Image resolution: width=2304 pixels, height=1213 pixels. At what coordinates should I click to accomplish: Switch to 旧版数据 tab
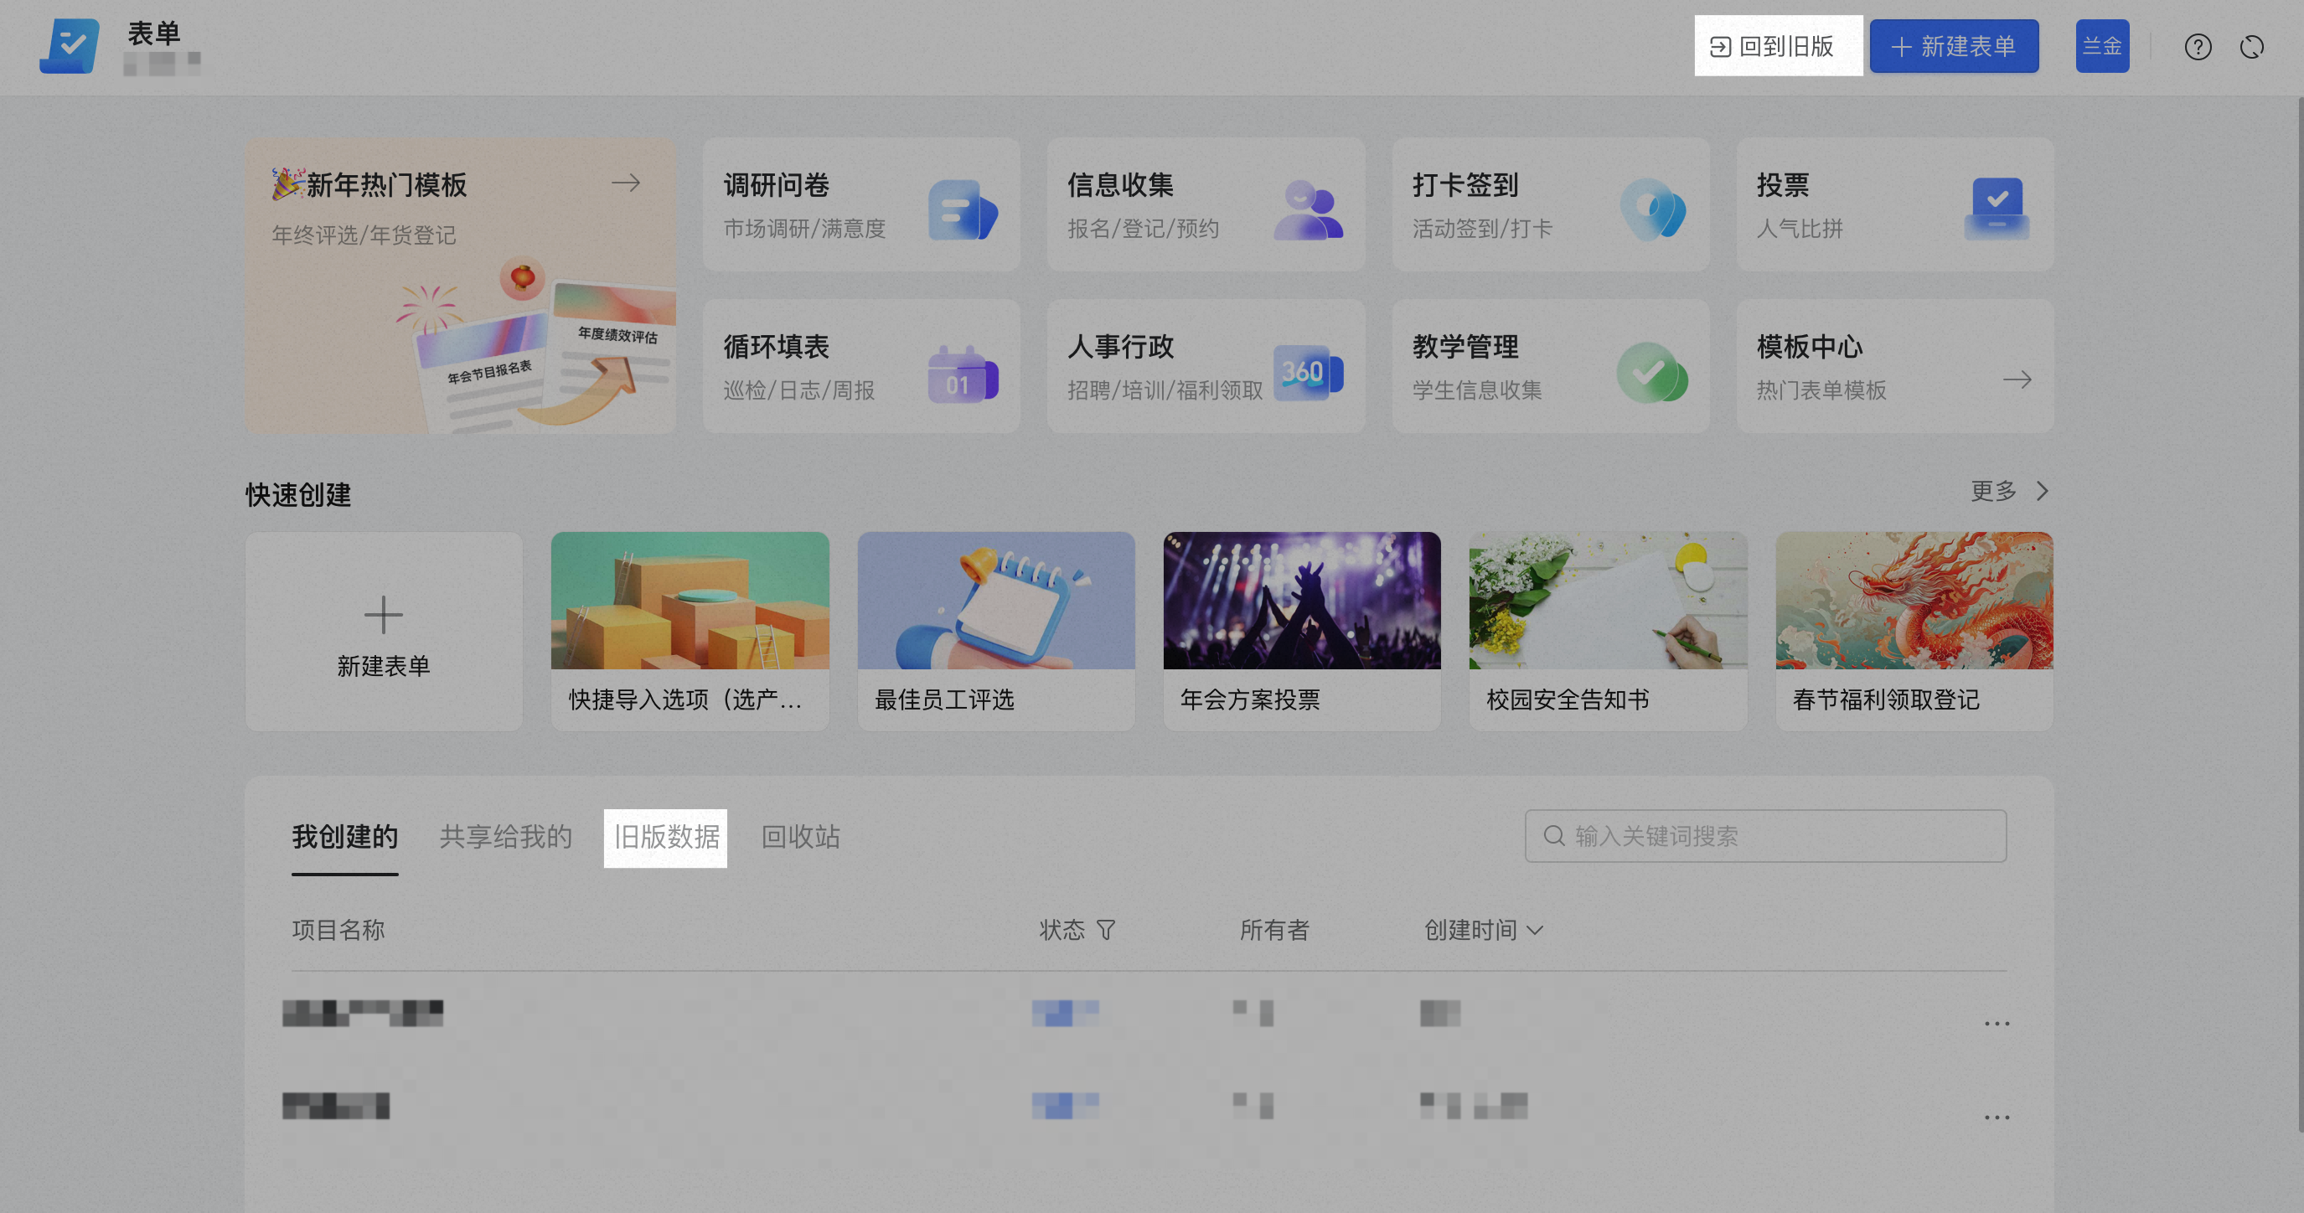(x=665, y=838)
